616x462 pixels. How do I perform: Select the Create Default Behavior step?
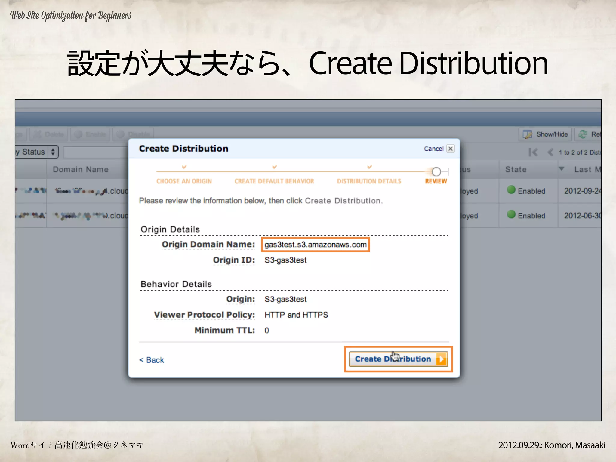click(274, 181)
